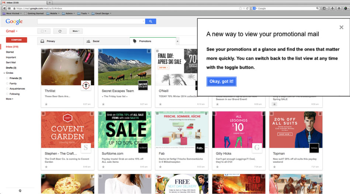Open the More actions dropdown in toolbar
This screenshot has height=194, width=350.
[x=76, y=31]
